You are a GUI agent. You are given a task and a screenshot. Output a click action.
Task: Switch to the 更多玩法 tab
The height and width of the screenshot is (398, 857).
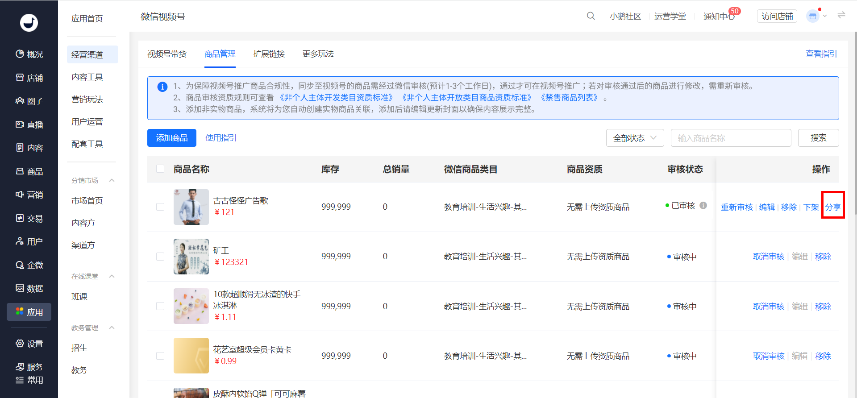[318, 54]
